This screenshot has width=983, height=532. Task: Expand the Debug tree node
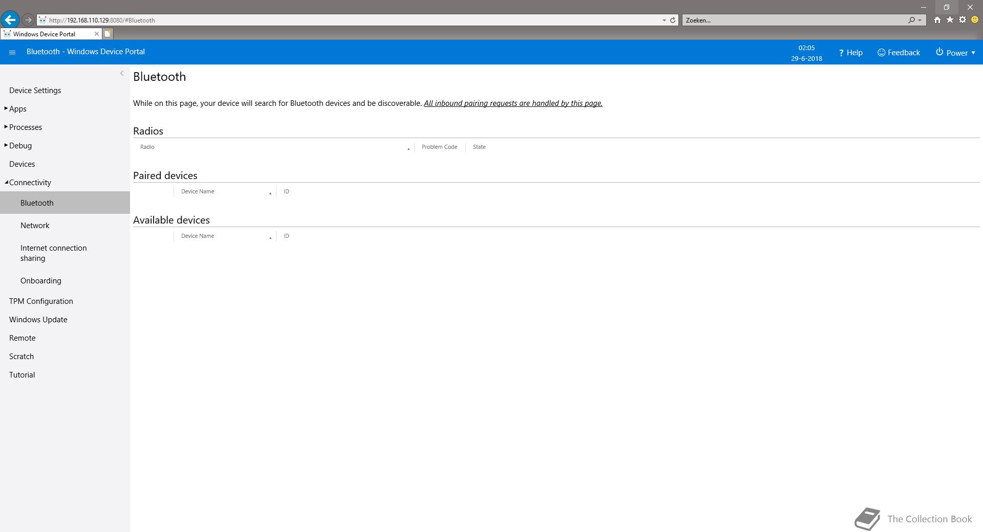coord(6,145)
